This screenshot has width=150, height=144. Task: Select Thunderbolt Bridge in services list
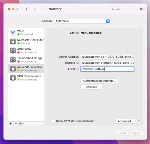pos(26,60)
